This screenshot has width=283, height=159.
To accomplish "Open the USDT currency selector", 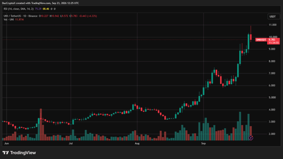I will [x=273, y=17].
